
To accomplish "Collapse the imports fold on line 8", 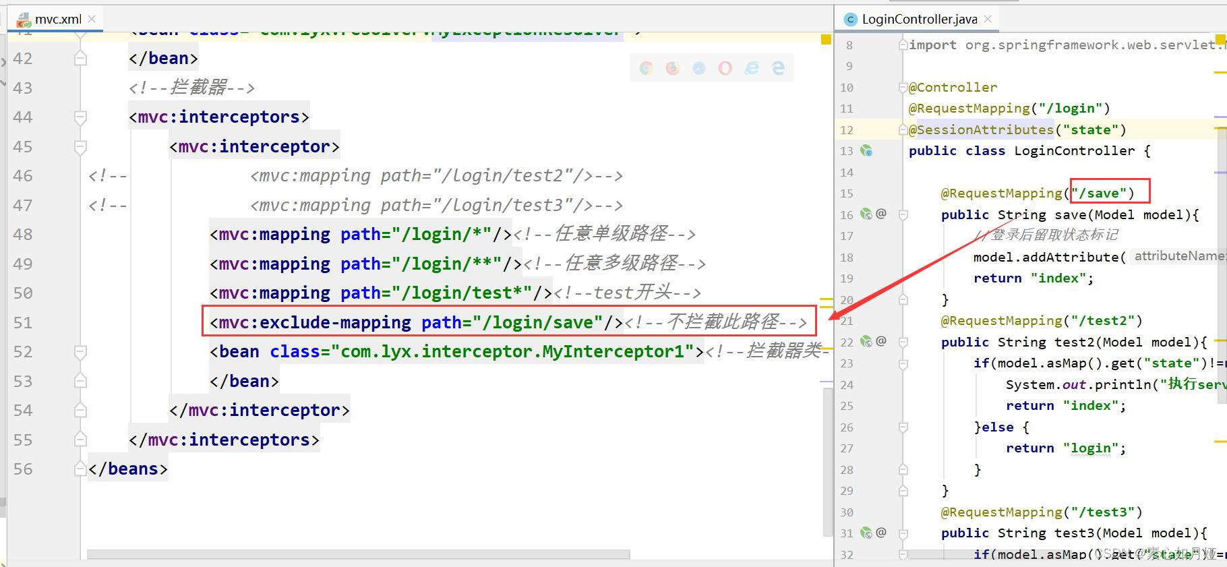I will (903, 44).
